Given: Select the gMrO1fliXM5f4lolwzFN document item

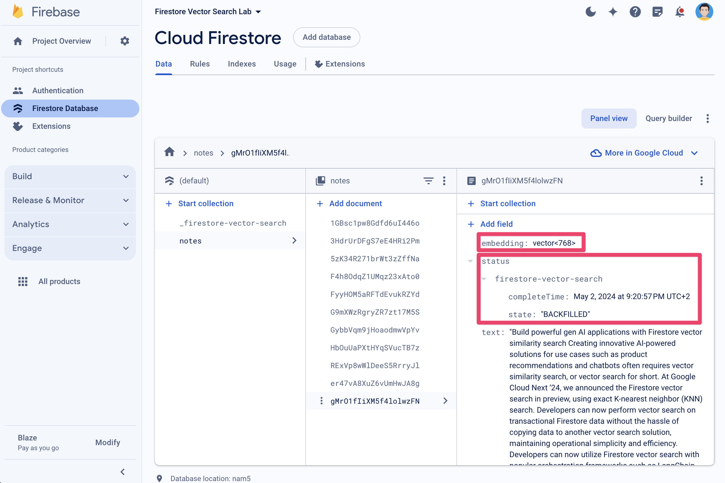Looking at the screenshot, I should tap(375, 401).
